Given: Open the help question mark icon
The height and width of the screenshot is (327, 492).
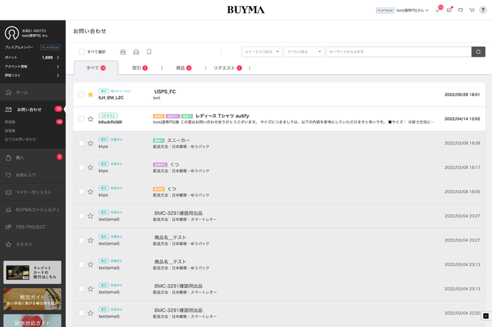Looking at the screenshot, I should (x=483, y=10).
